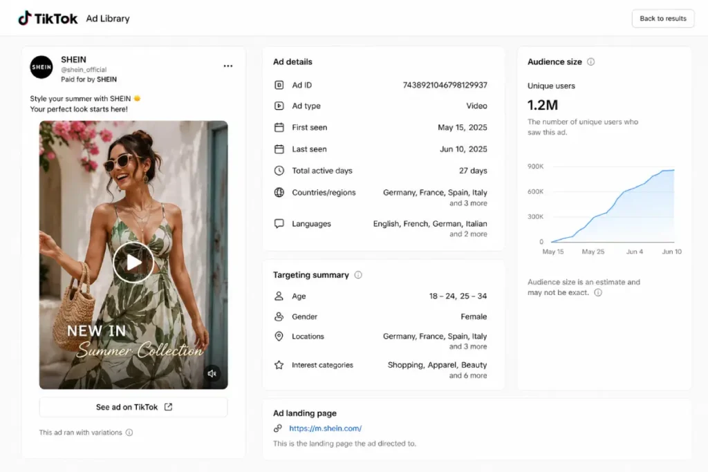
Task: Click the 18 – 24, 25 – 34 age value
Action: click(x=458, y=296)
